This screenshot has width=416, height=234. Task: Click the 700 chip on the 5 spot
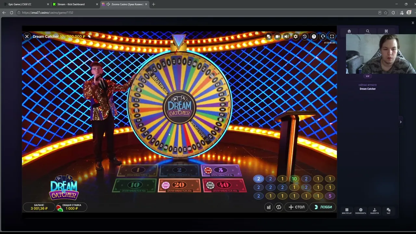tap(208, 170)
